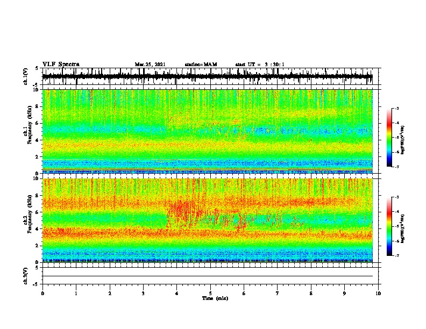426x329 pixels.
Task: Select the ch.2 "Frequency (kHz)" axis label
Action: pyautogui.click(x=30, y=214)
